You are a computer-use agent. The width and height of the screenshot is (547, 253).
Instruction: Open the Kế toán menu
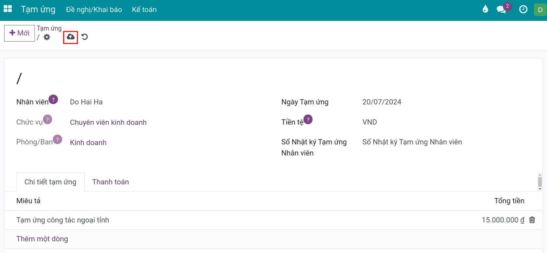tap(144, 9)
